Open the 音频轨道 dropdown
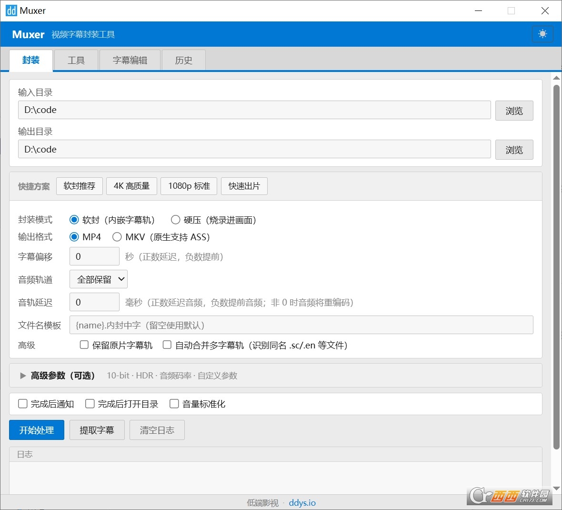Screen dimensions: 562x510 point(99,279)
